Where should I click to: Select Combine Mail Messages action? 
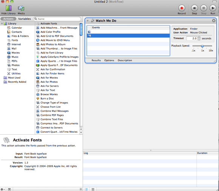pos(57,111)
